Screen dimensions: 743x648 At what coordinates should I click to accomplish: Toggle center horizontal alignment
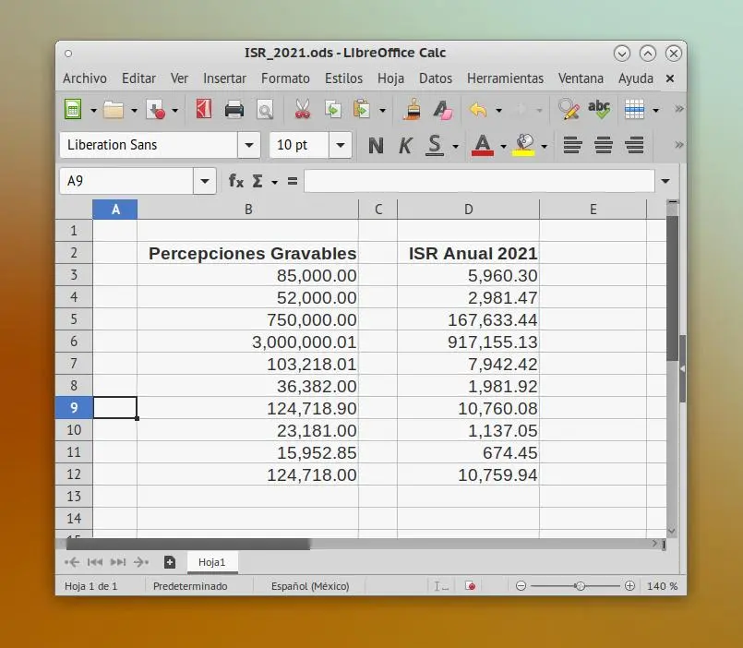pos(604,145)
